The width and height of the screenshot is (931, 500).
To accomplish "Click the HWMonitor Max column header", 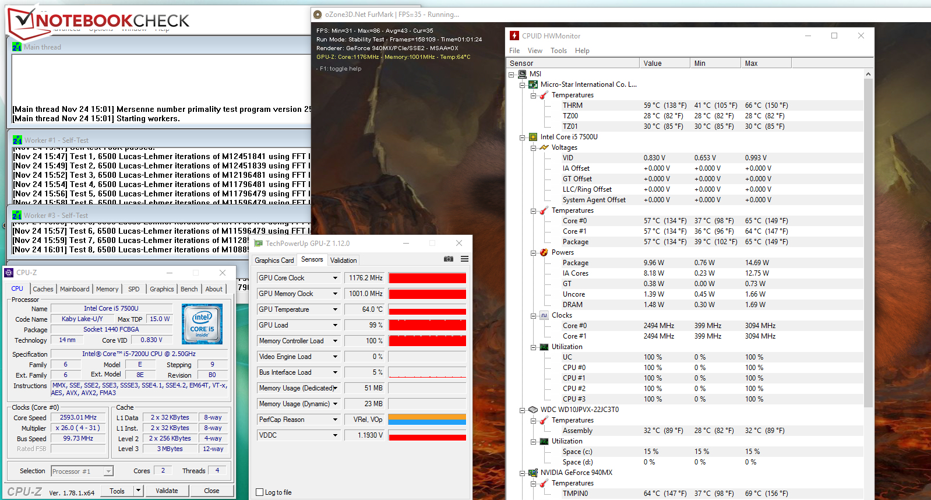I will click(x=766, y=63).
